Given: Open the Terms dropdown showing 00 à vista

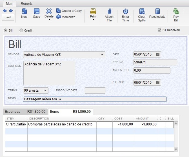Looking at the screenshot, I should 45,90.
